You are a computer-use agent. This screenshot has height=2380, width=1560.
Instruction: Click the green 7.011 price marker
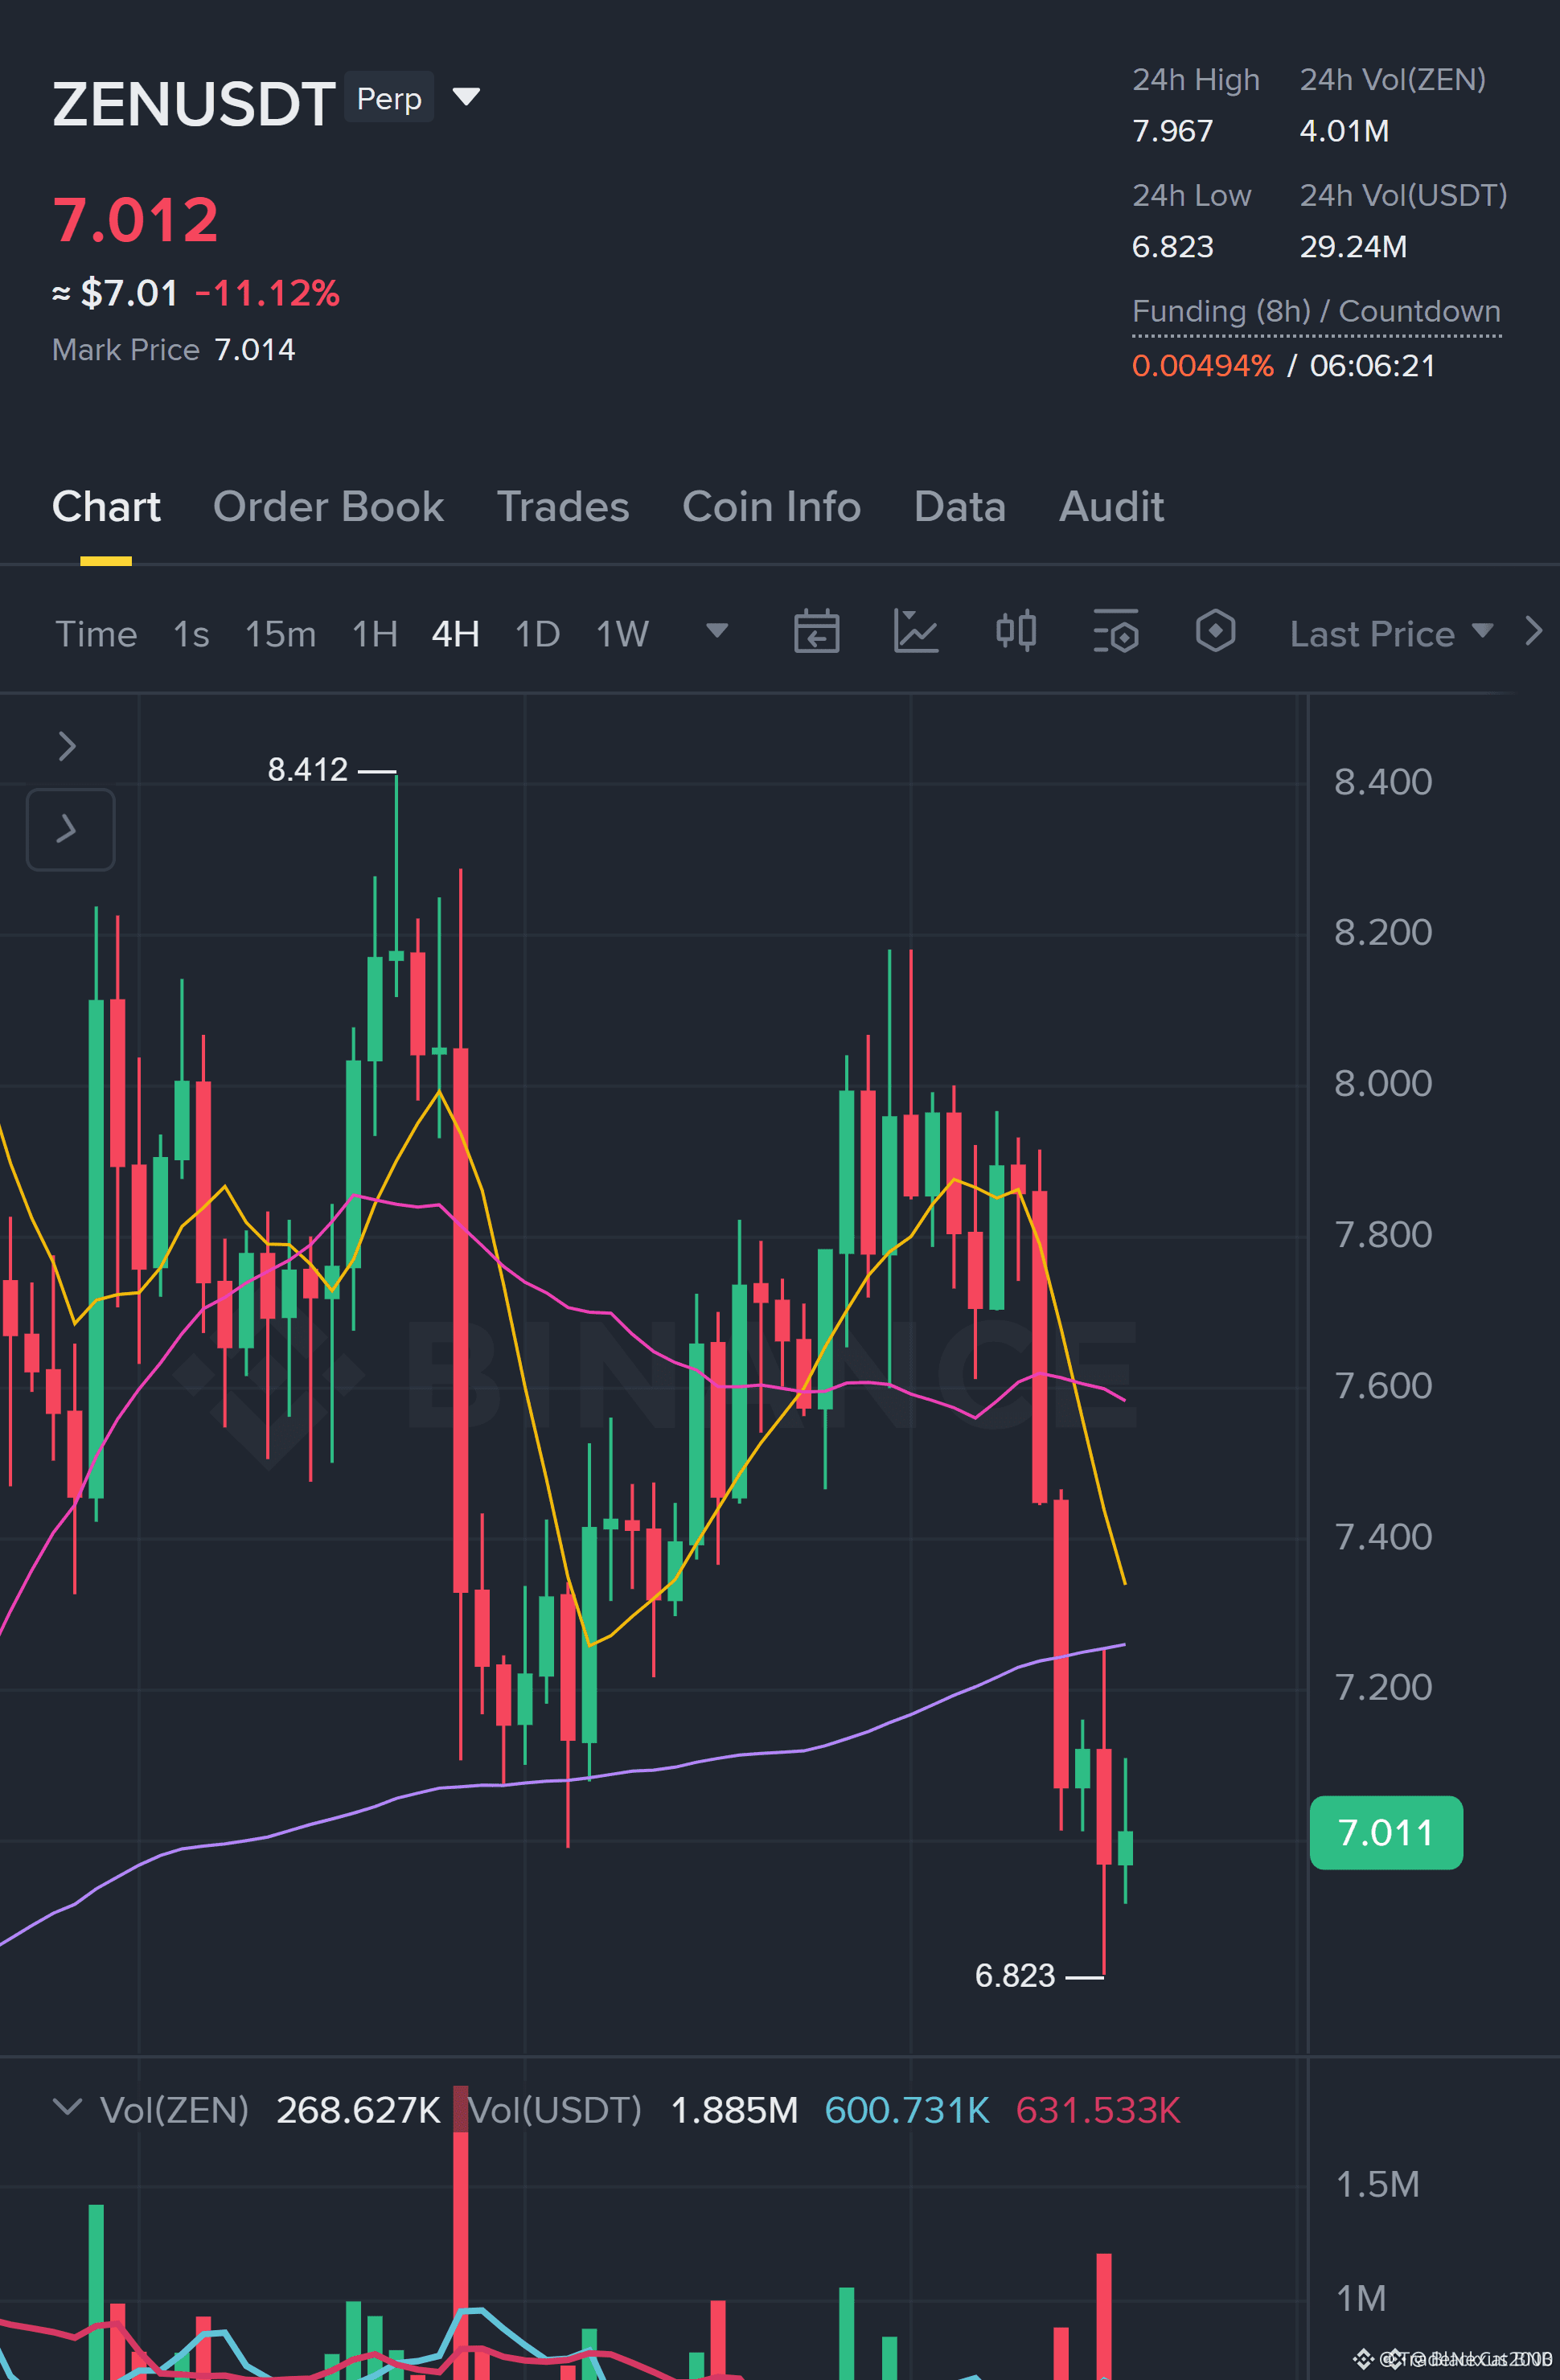1386,1833
